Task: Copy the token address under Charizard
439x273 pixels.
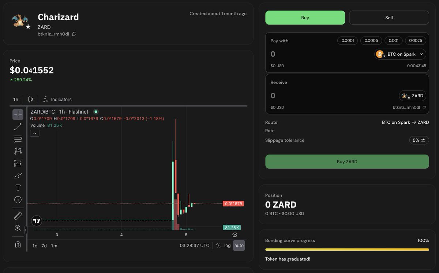Action: 74,34
